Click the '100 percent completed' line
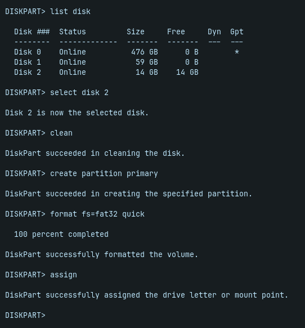 pos(61,234)
